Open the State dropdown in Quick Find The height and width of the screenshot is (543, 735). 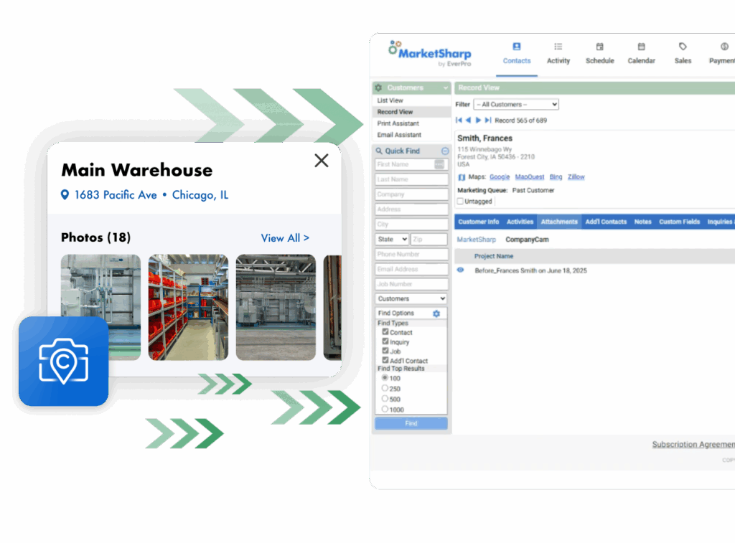click(392, 240)
